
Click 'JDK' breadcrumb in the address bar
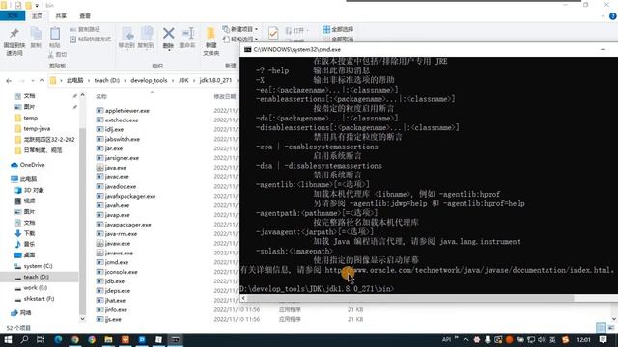[183, 80]
